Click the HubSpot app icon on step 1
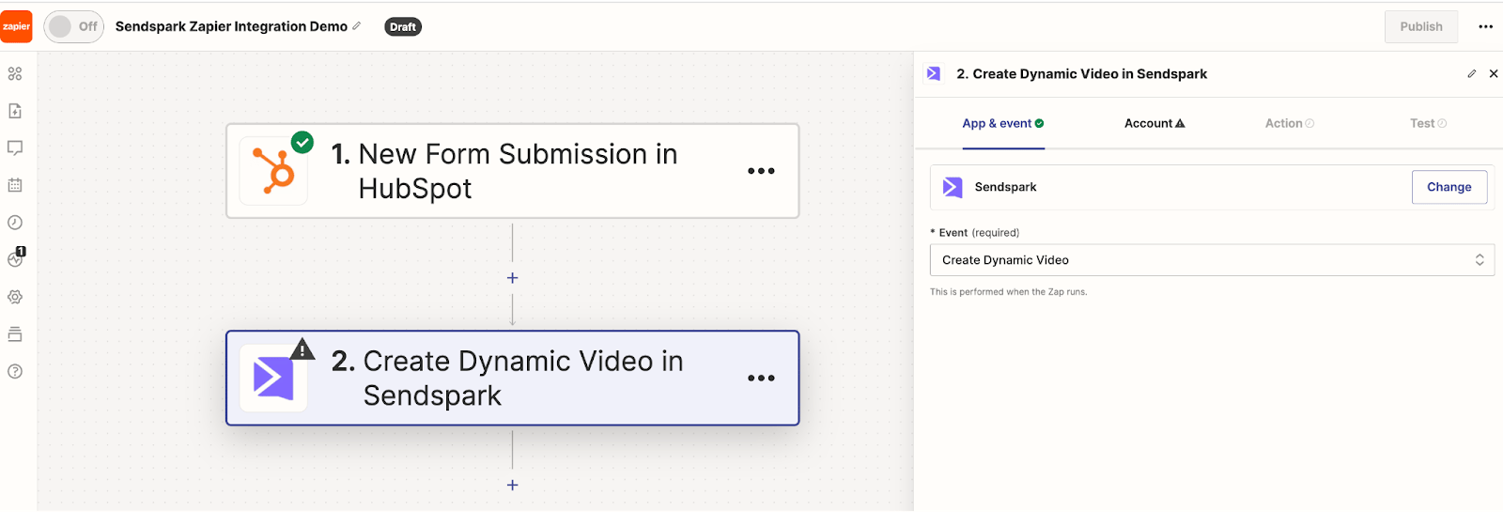The image size is (1503, 512). tap(273, 171)
